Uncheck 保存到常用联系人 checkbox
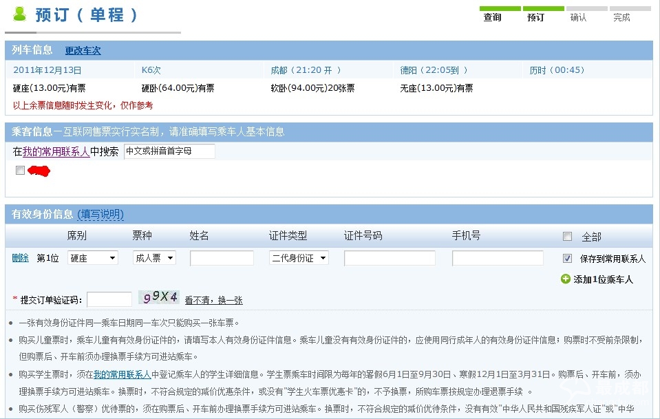This screenshot has width=660, height=419. [x=567, y=258]
